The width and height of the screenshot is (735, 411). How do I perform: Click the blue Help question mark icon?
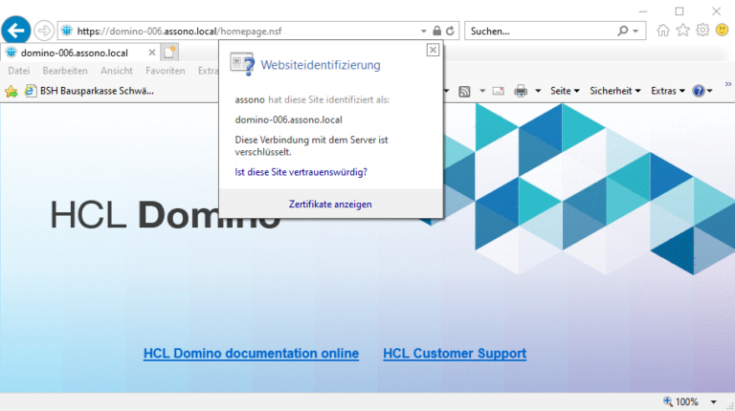tap(699, 91)
